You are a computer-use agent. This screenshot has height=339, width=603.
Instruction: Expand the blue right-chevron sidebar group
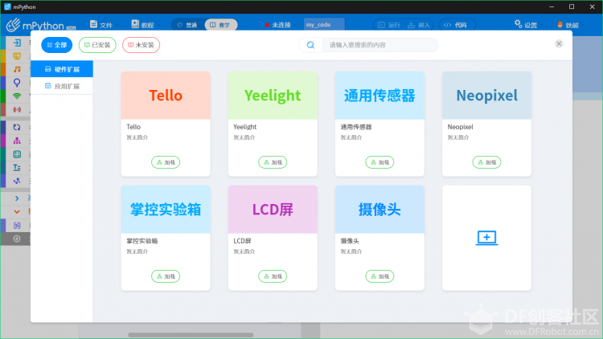(17, 198)
